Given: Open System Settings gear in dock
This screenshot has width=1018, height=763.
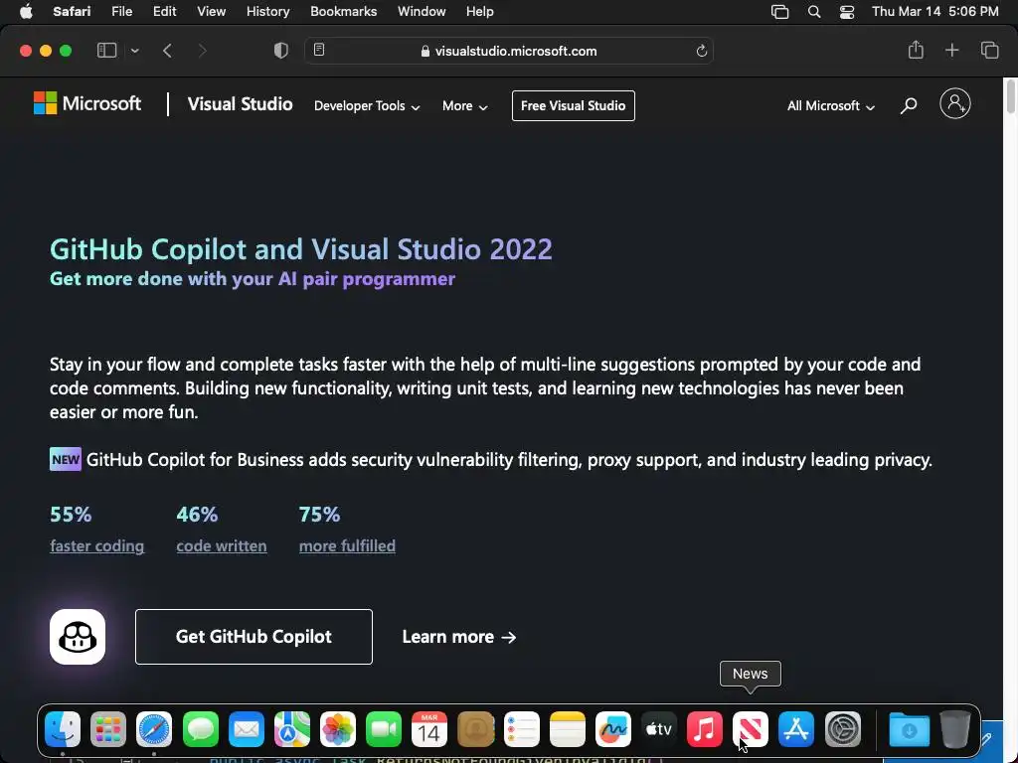Looking at the screenshot, I should (843, 729).
